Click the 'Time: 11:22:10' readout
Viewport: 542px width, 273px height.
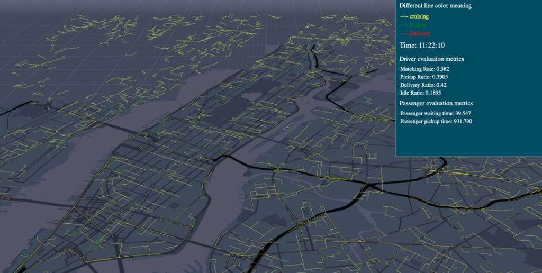[422, 46]
